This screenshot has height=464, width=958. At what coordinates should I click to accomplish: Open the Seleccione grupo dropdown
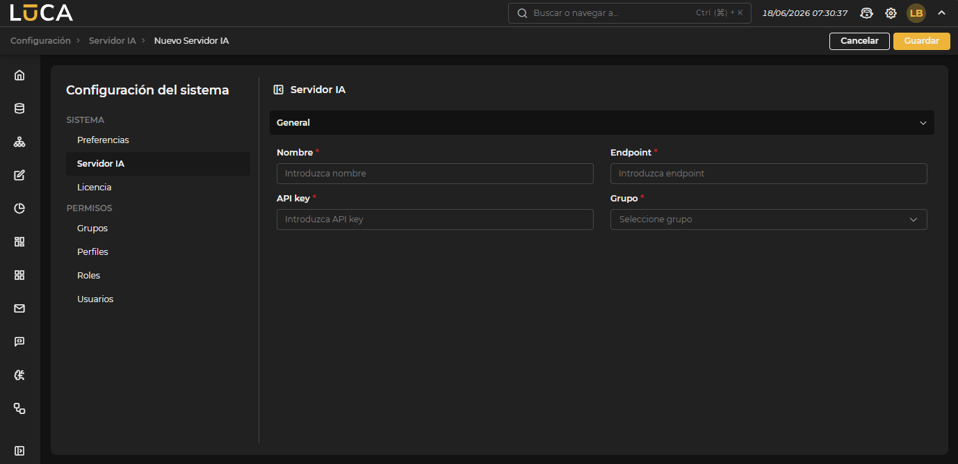769,219
